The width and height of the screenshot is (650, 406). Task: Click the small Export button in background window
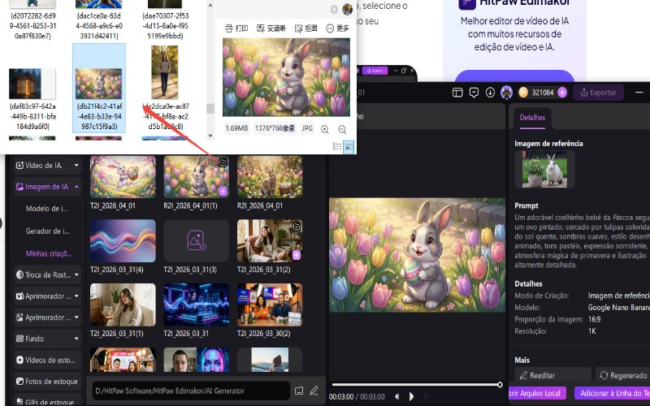click(375, 71)
